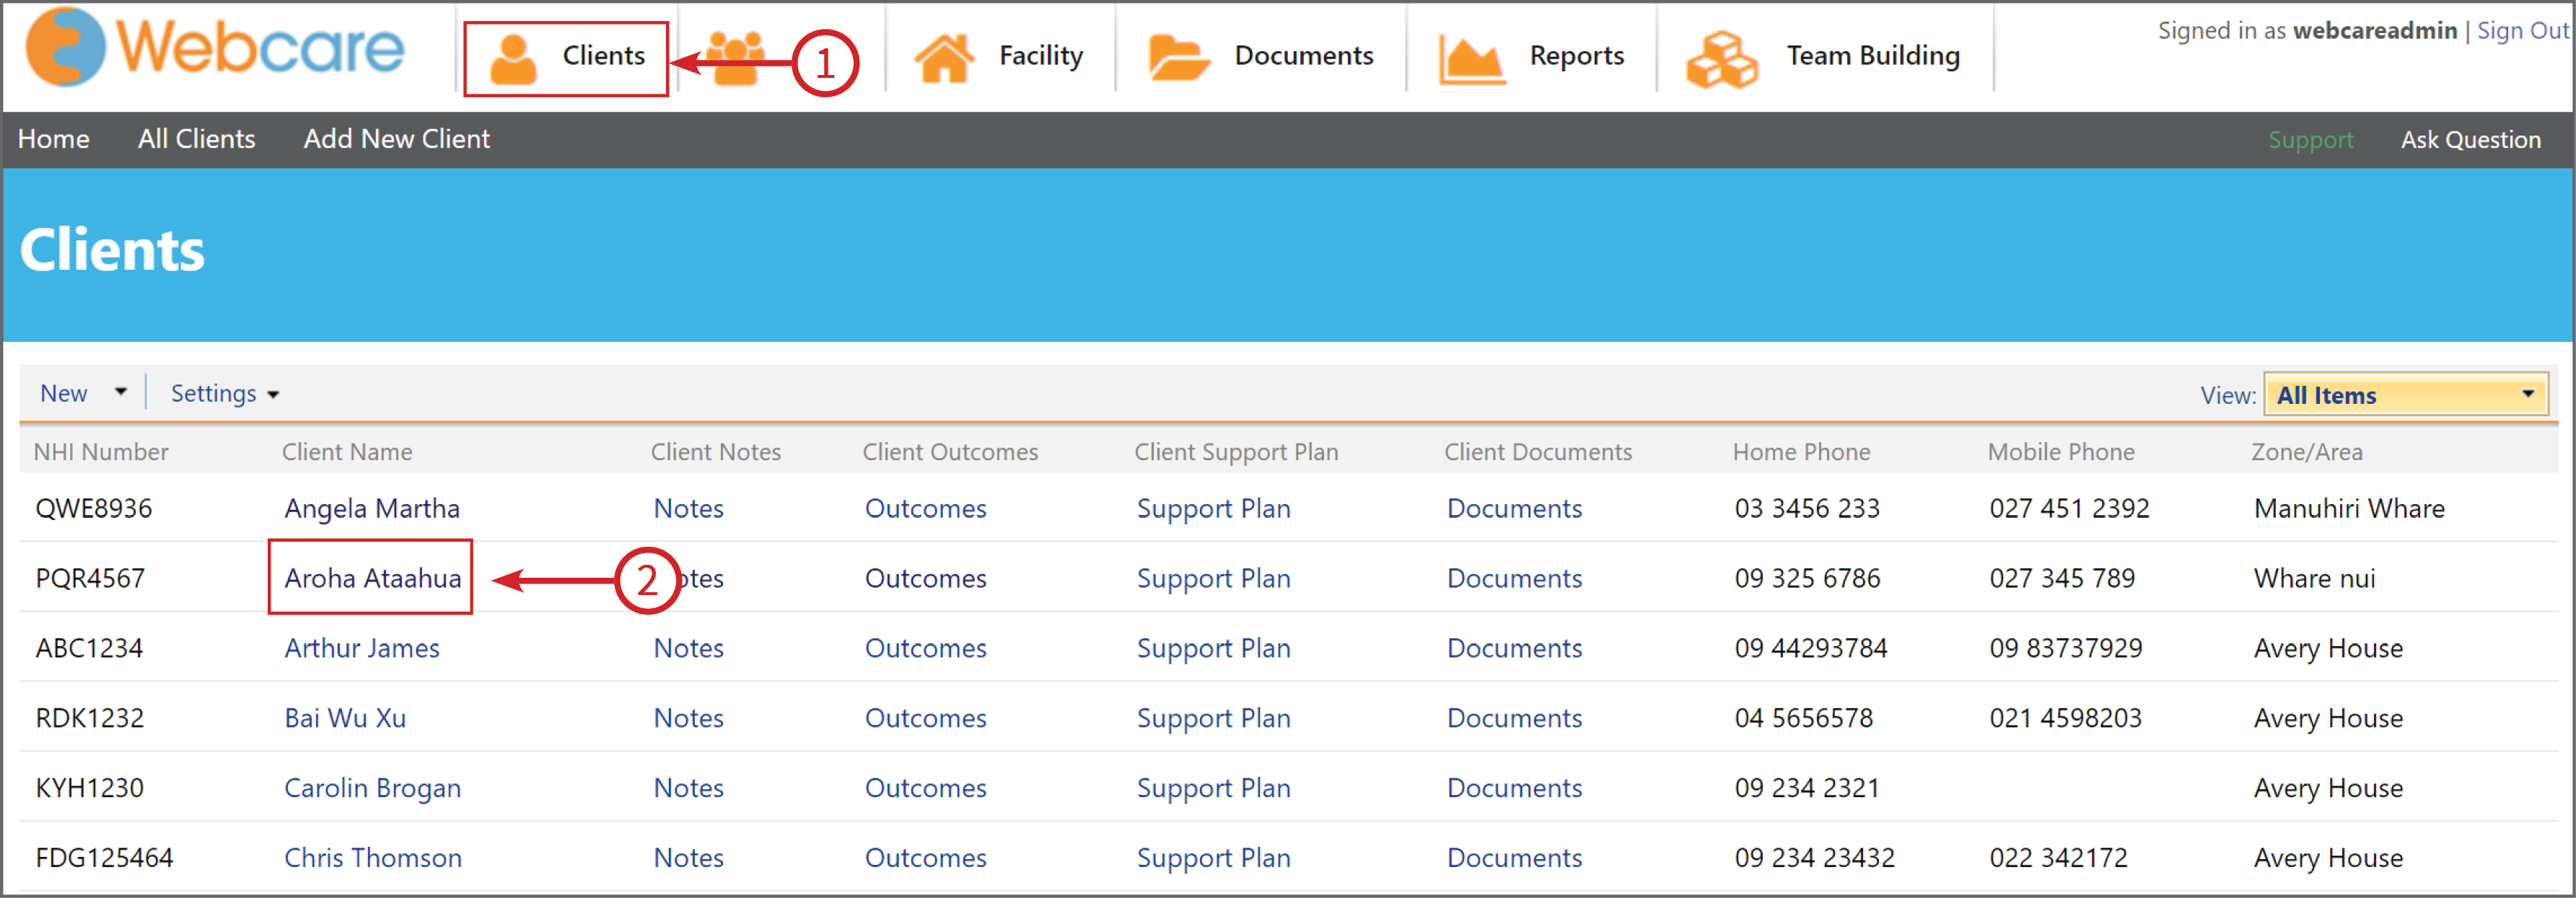Click the Clients person icon
Image resolution: width=2576 pixels, height=898 pixels.
(513, 59)
